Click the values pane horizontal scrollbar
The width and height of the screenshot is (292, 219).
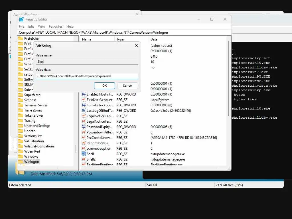(151, 168)
